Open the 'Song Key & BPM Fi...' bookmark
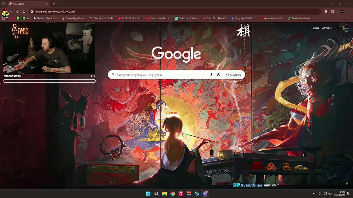 (244, 18)
